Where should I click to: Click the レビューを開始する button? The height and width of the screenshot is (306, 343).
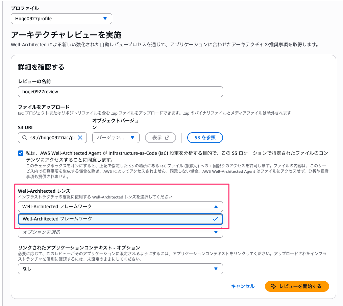click(x=297, y=286)
